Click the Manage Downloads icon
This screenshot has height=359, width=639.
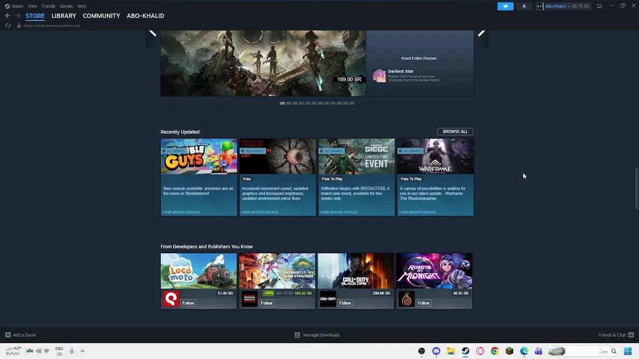(298, 335)
